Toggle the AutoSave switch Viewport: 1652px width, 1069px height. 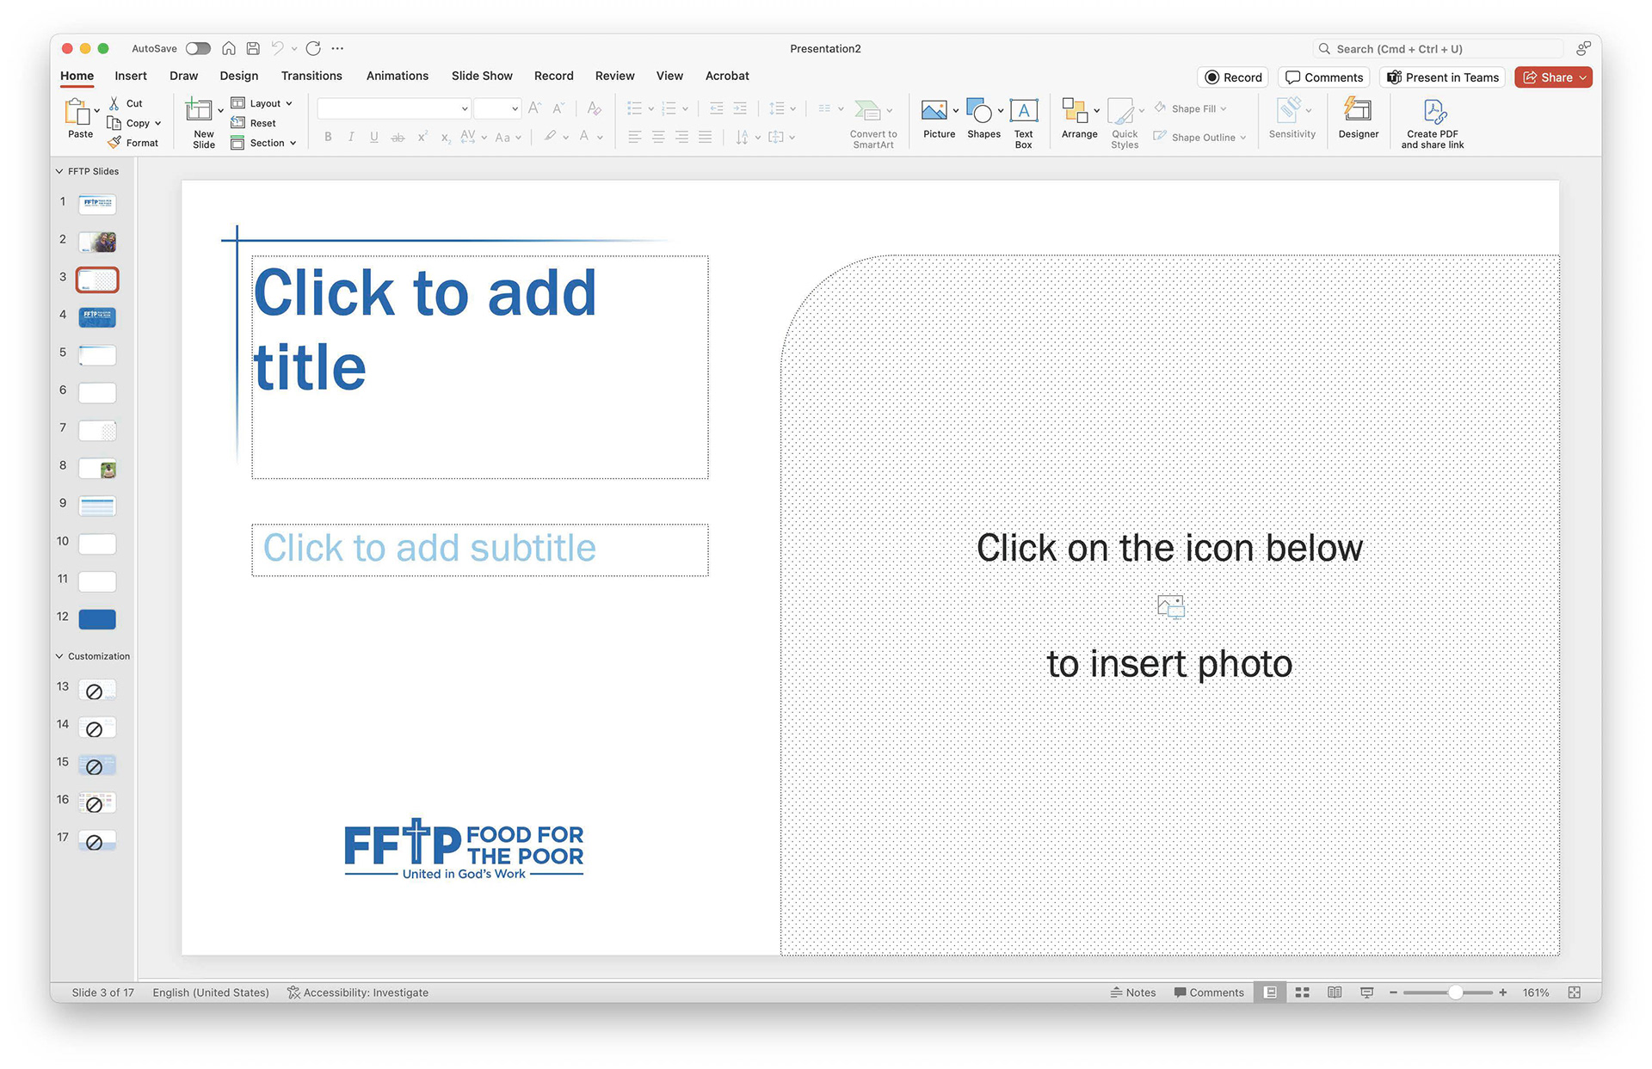198,49
